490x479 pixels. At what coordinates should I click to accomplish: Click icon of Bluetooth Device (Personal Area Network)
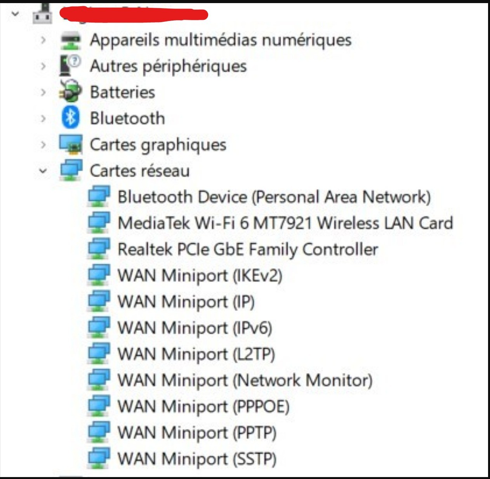click(99, 196)
